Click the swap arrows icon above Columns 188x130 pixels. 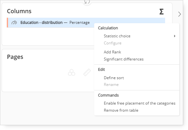click(87, 2)
